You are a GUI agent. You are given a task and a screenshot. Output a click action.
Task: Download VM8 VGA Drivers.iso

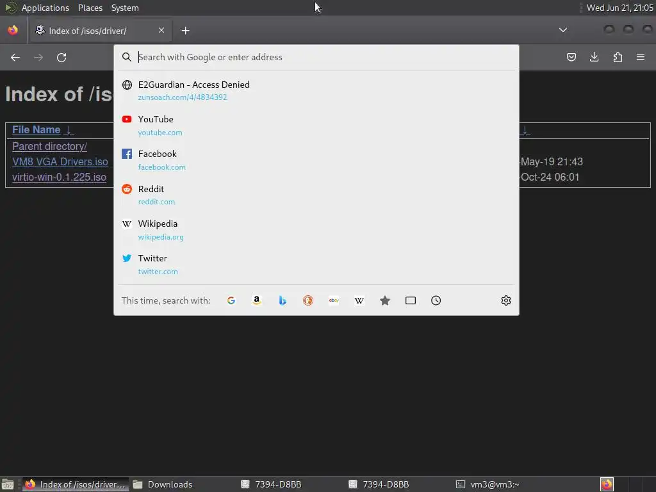coord(60,162)
